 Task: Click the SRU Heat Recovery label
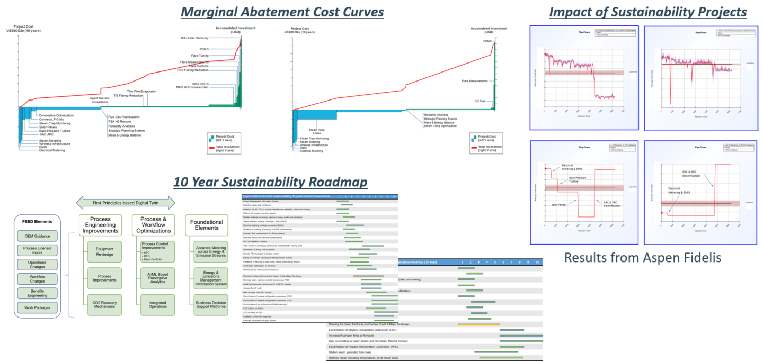click(194, 38)
